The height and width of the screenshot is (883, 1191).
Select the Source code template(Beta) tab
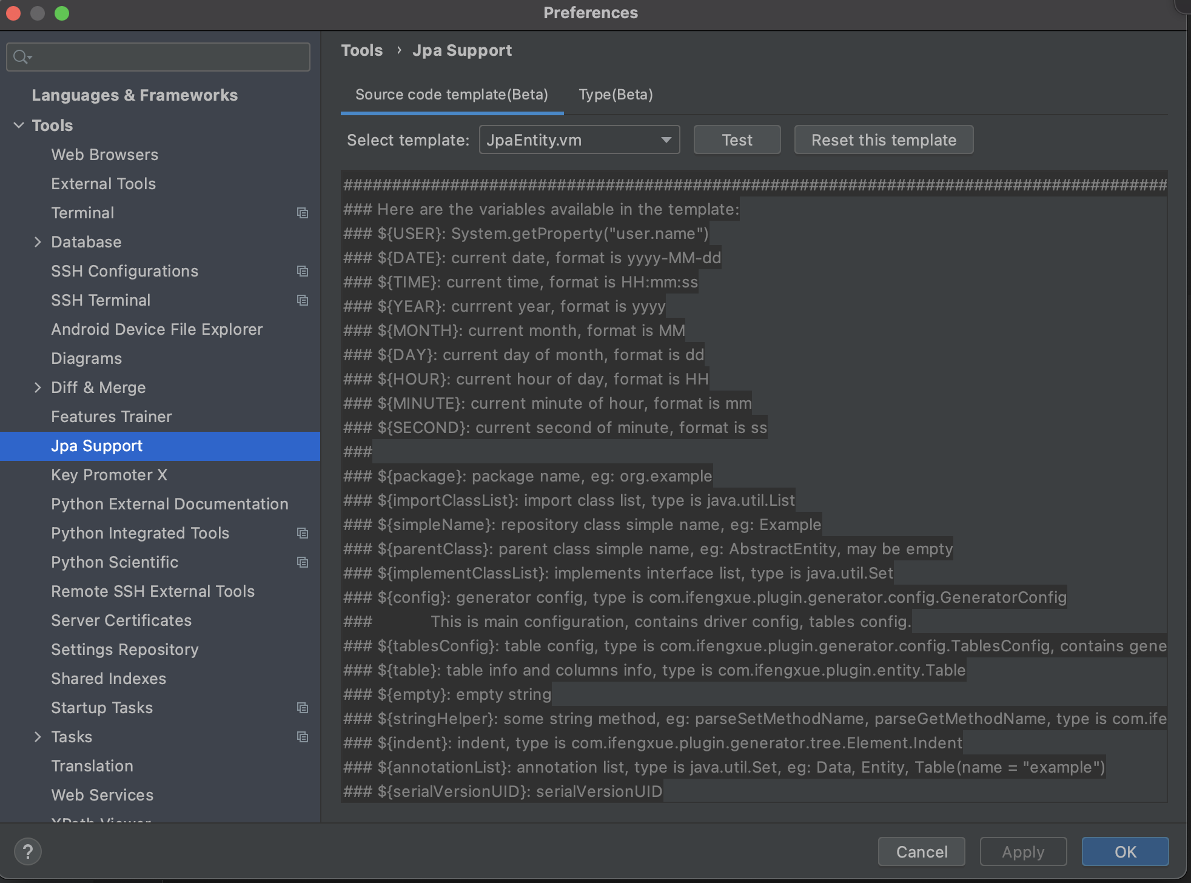click(x=451, y=95)
